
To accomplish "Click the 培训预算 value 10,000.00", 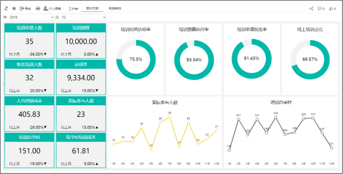I will click(81, 42).
